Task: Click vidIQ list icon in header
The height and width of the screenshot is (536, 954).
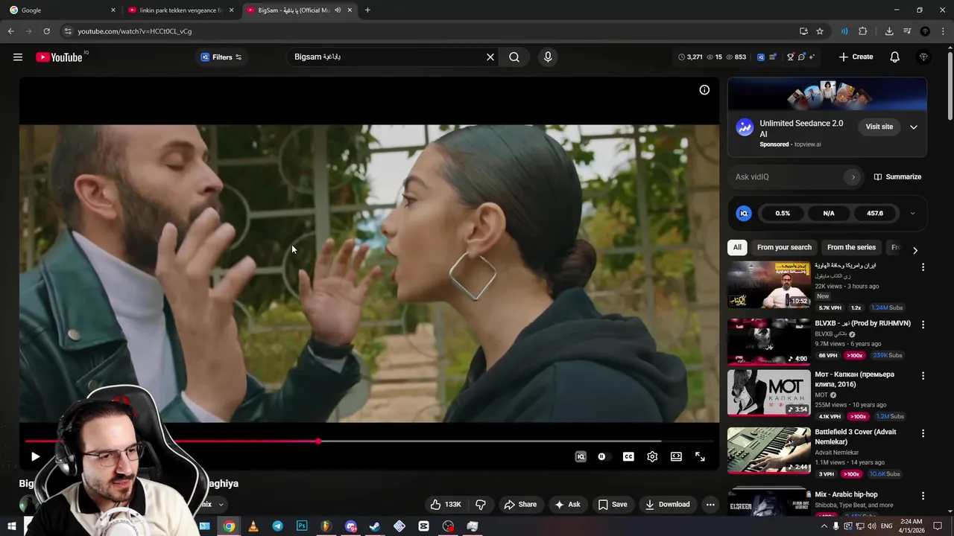Action: 773,57
